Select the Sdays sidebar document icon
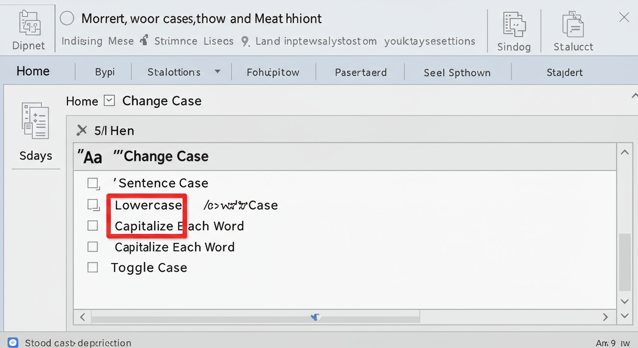 (35, 121)
